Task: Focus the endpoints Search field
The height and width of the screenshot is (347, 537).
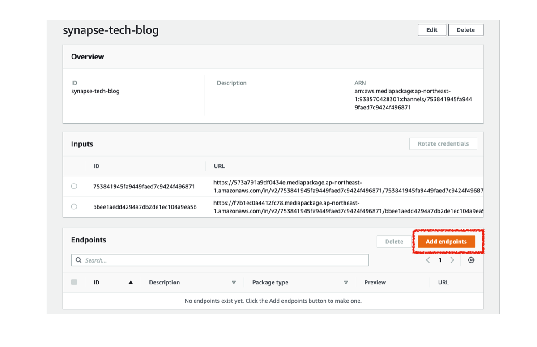Action: pos(224,260)
